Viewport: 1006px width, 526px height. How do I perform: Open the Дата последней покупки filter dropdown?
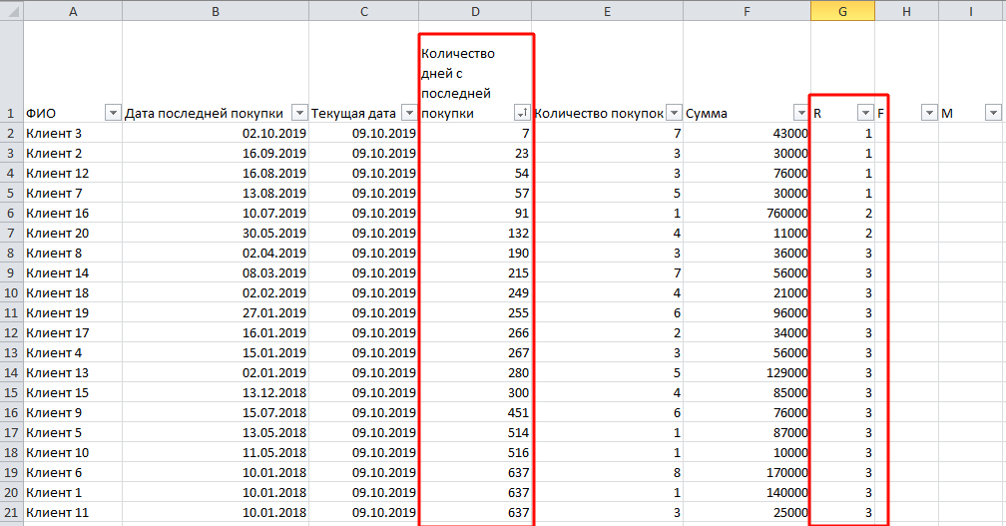click(298, 113)
